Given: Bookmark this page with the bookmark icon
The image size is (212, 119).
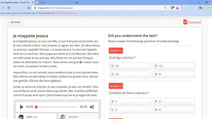Looking at the screenshot, I should pyautogui.click(x=28, y=8).
